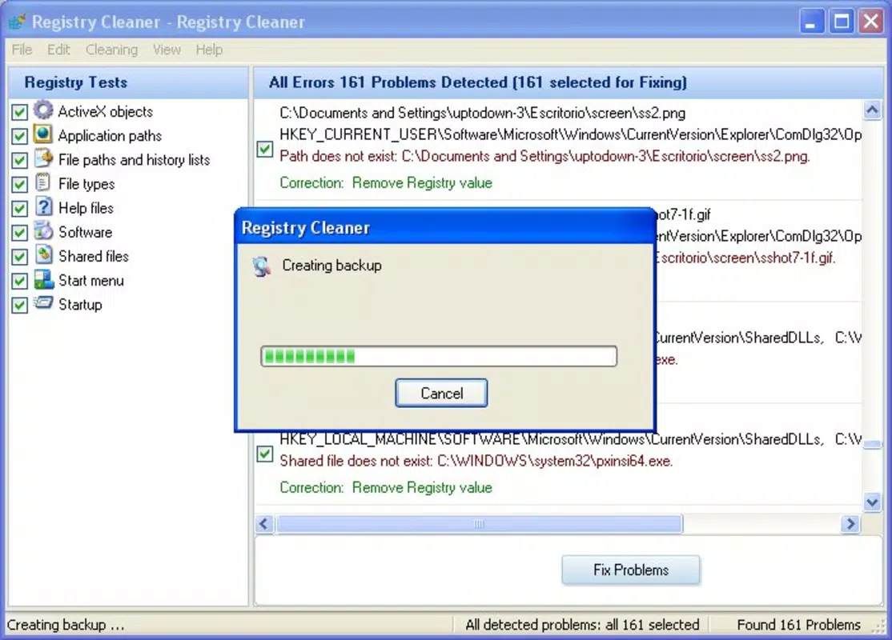
Task: Click the Startup icon
Action: tap(42, 303)
